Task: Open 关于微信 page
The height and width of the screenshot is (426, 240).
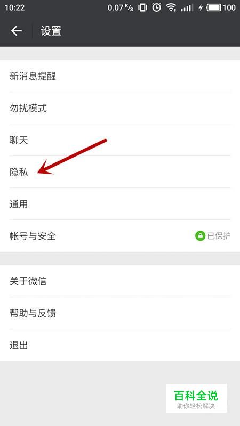Action: point(120,281)
